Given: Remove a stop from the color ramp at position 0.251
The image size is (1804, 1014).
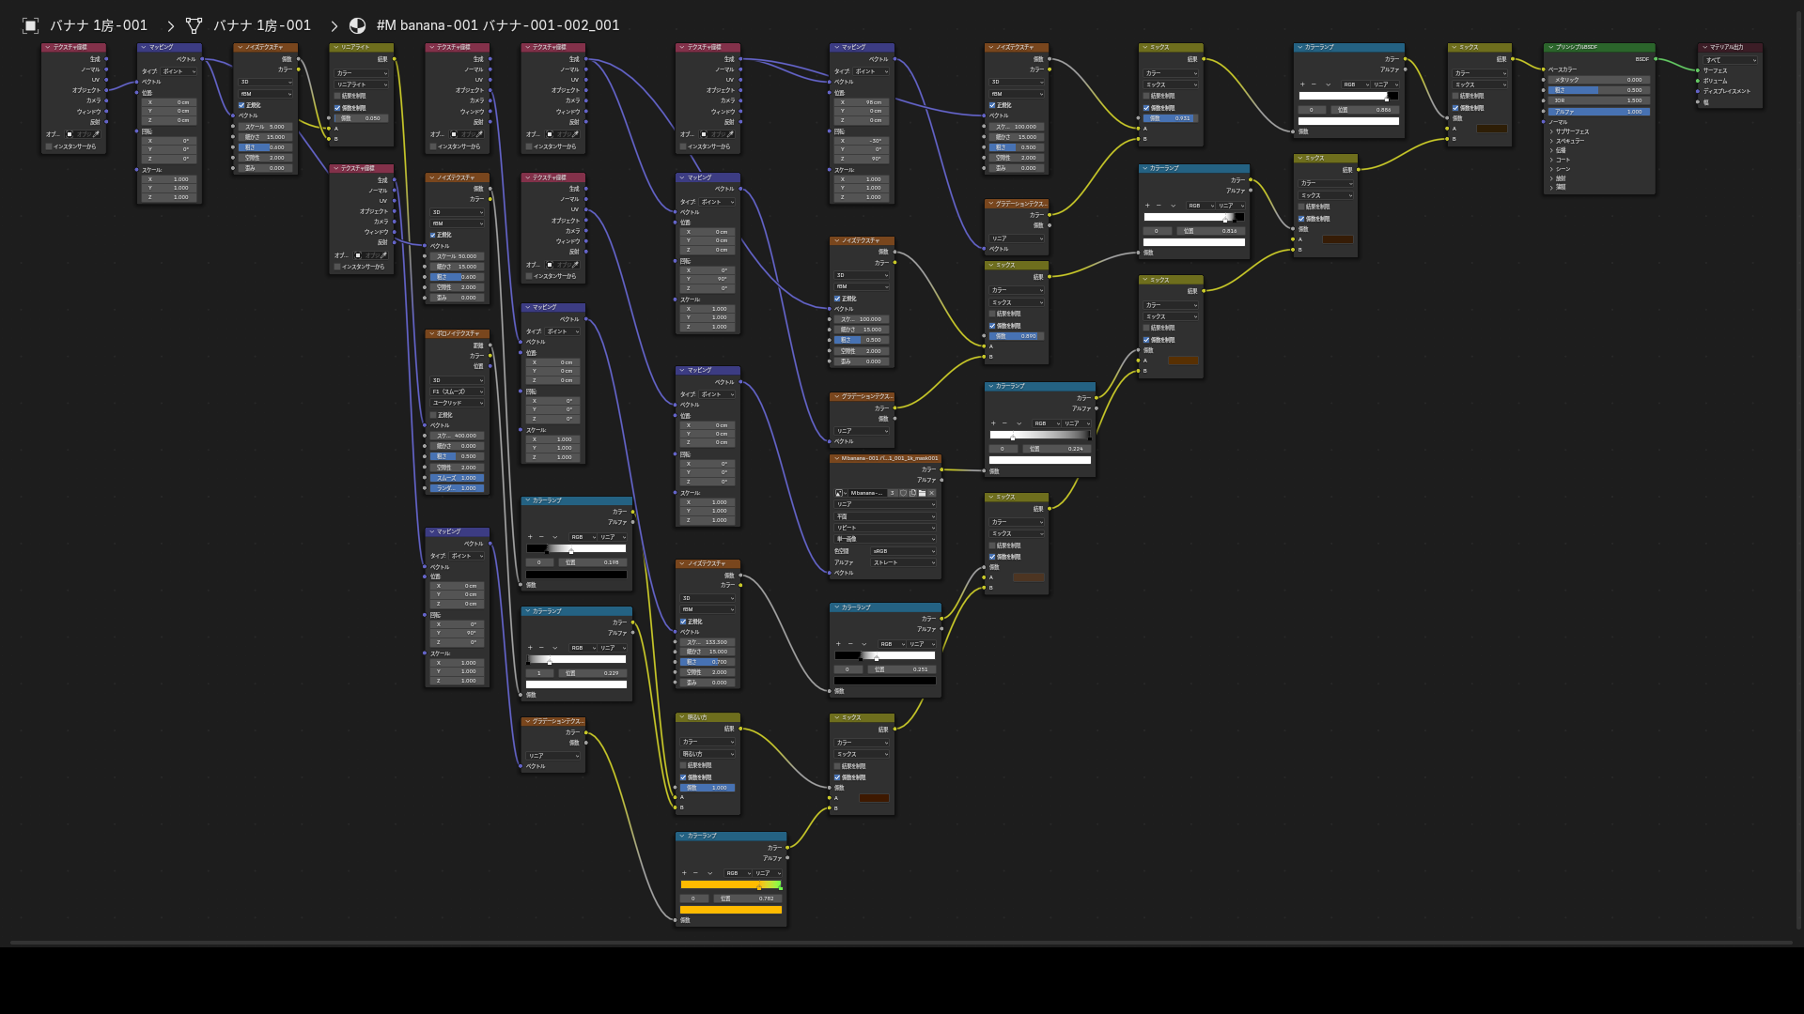Looking at the screenshot, I should [x=849, y=644].
